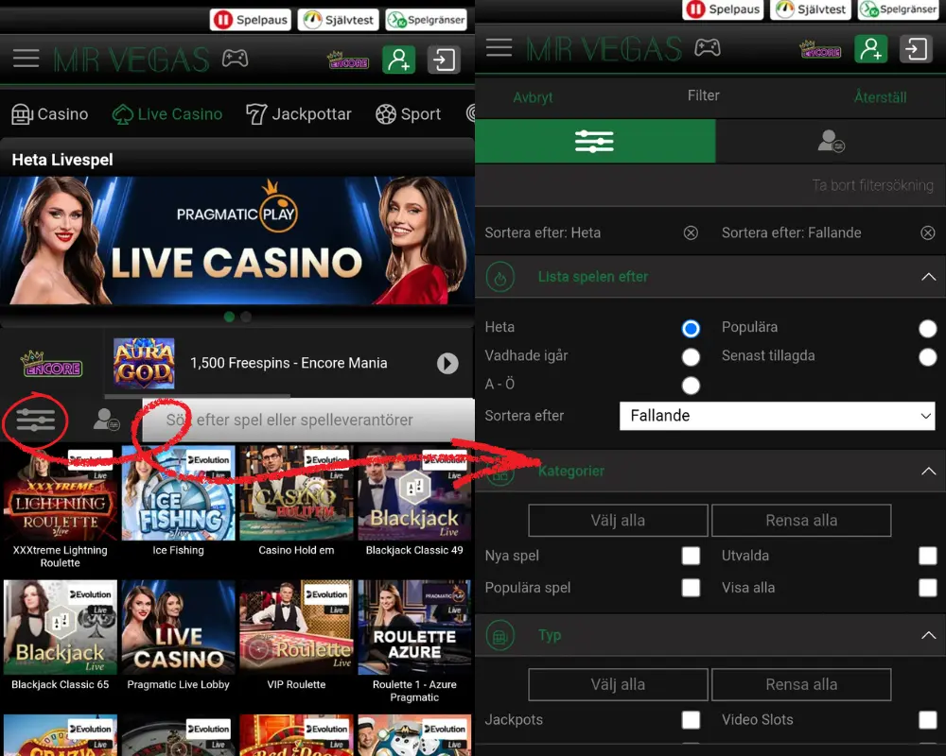The image size is (946, 756).
Task: Remove 'Sortera efter: Fallande' filter chip
Action: point(928,232)
